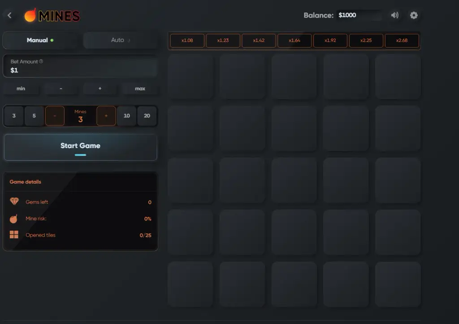Click the Opened tiles grid icon
The width and height of the screenshot is (459, 324).
click(14, 235)
